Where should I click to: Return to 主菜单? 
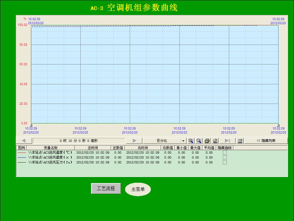[x=138, y=189]
